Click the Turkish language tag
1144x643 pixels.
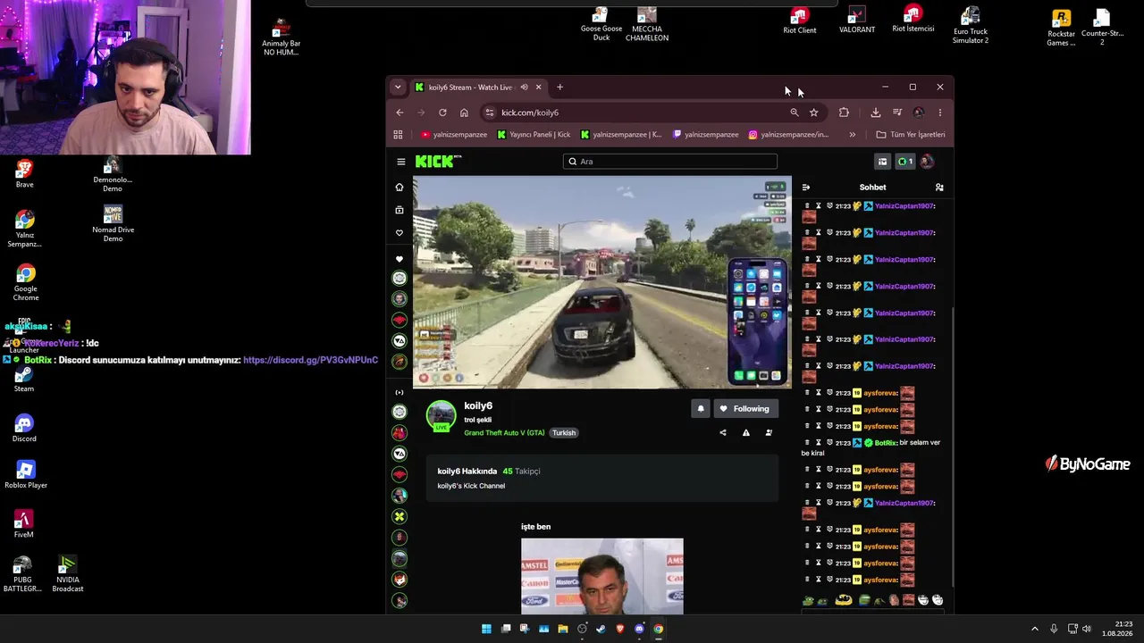[564, 433]
